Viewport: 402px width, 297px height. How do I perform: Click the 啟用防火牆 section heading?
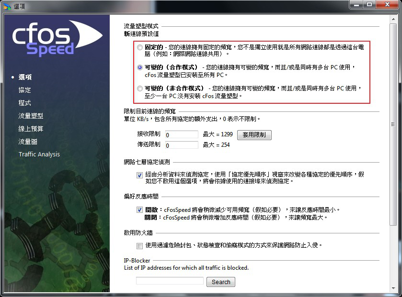(138, 232)
